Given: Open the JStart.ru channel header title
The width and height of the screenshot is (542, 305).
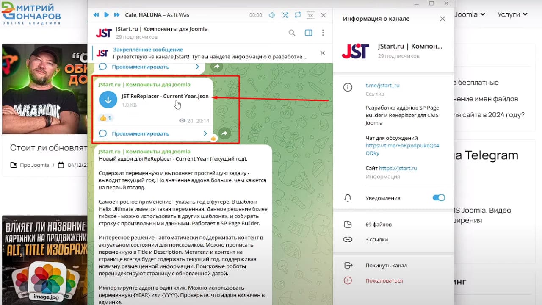Looking at the screenshot, I should tap(162, 29).
